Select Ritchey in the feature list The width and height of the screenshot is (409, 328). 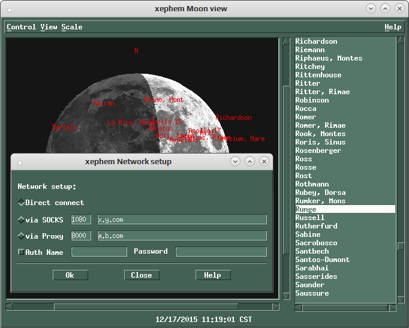pyautogui.click(x=345, y=67)
